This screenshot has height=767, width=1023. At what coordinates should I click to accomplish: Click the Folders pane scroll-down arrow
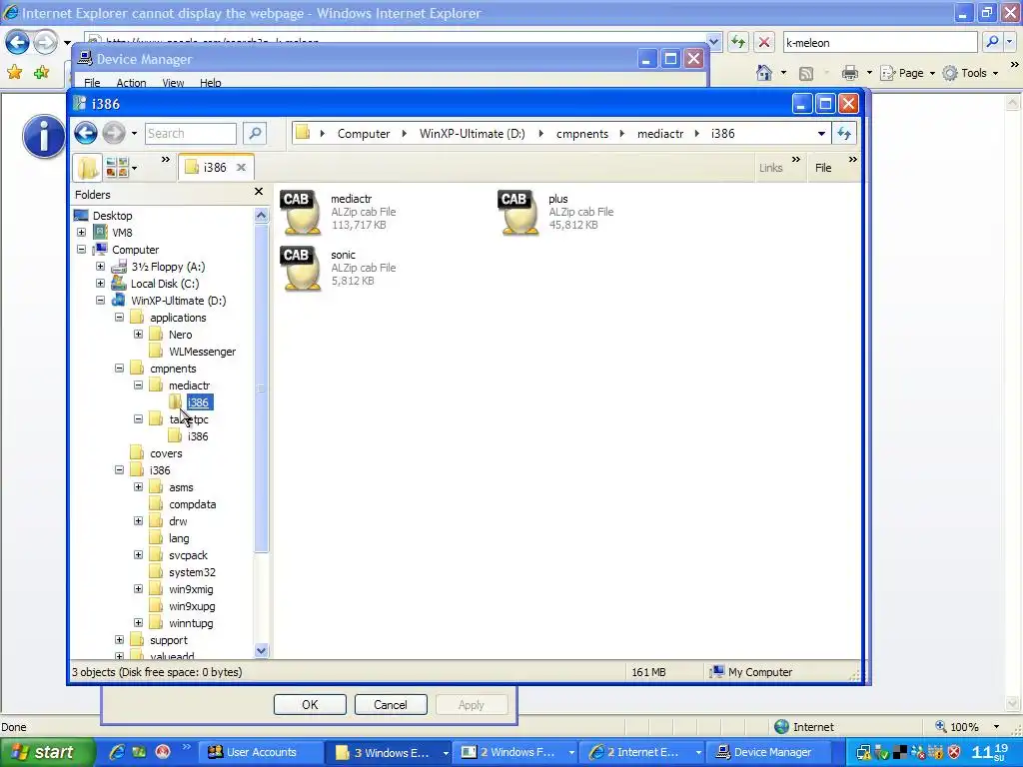(x=261, y=649)
